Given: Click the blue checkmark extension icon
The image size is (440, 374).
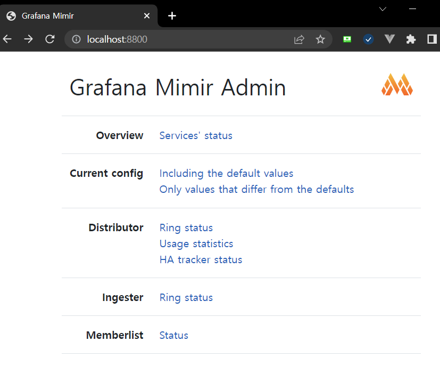Looking at the screenshot, I should point(368,38).
